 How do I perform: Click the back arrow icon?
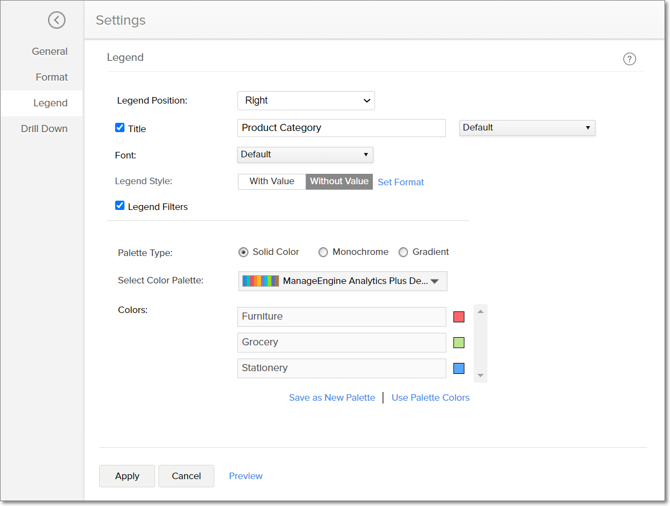click(56, 20)
